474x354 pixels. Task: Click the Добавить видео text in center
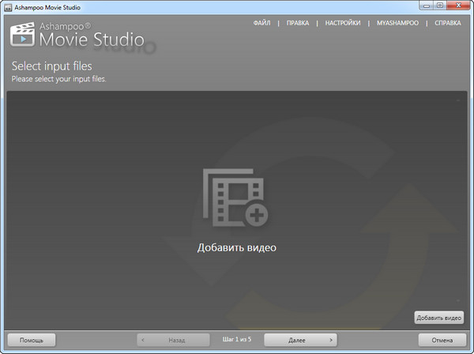point(237,247)
